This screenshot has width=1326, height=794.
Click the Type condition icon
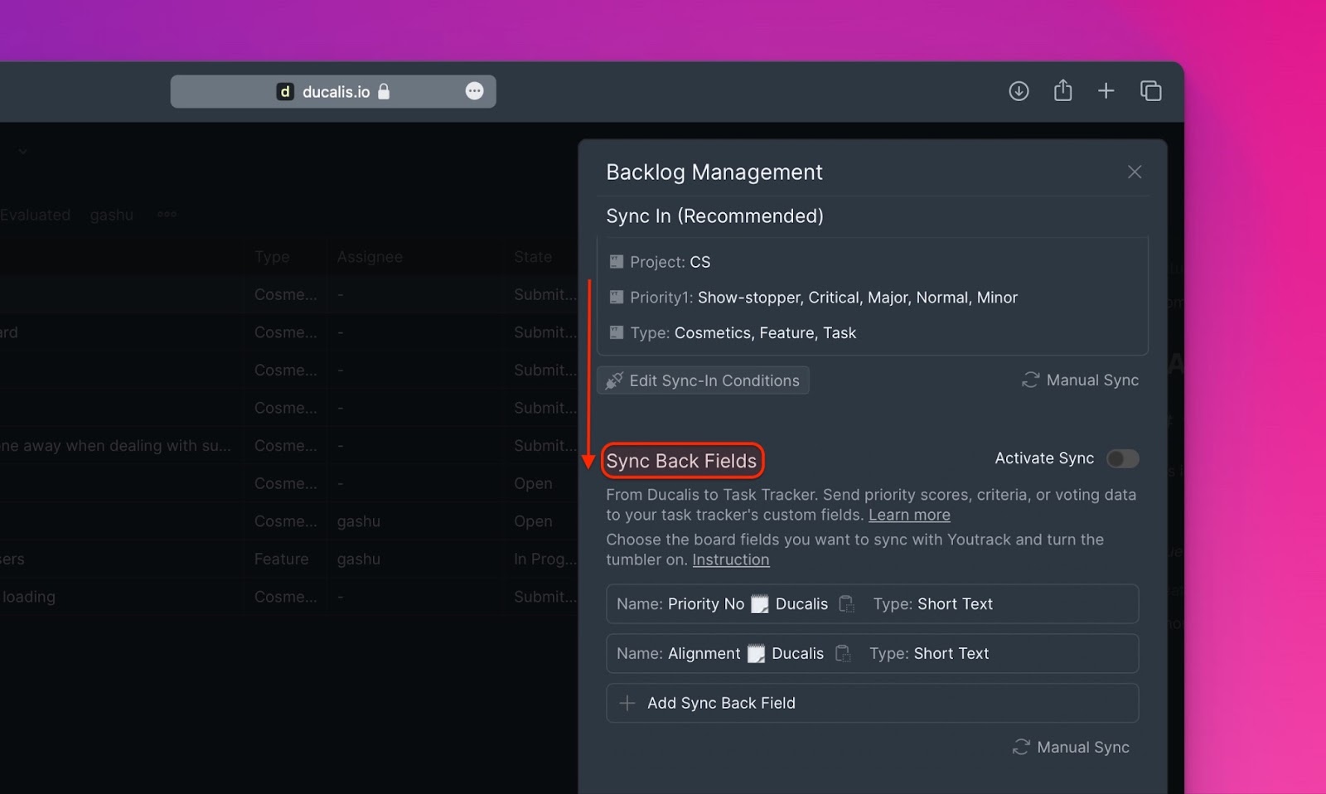617,332
